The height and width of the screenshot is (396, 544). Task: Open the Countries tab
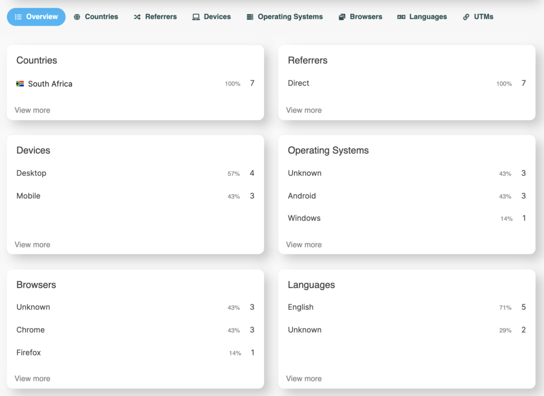click(x=96, y=17)
